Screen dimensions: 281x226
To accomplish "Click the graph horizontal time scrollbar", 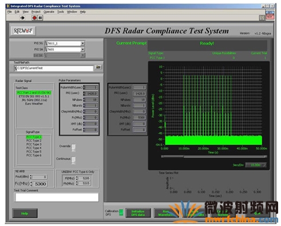I will pyautogui.click(x=214, y=156).
